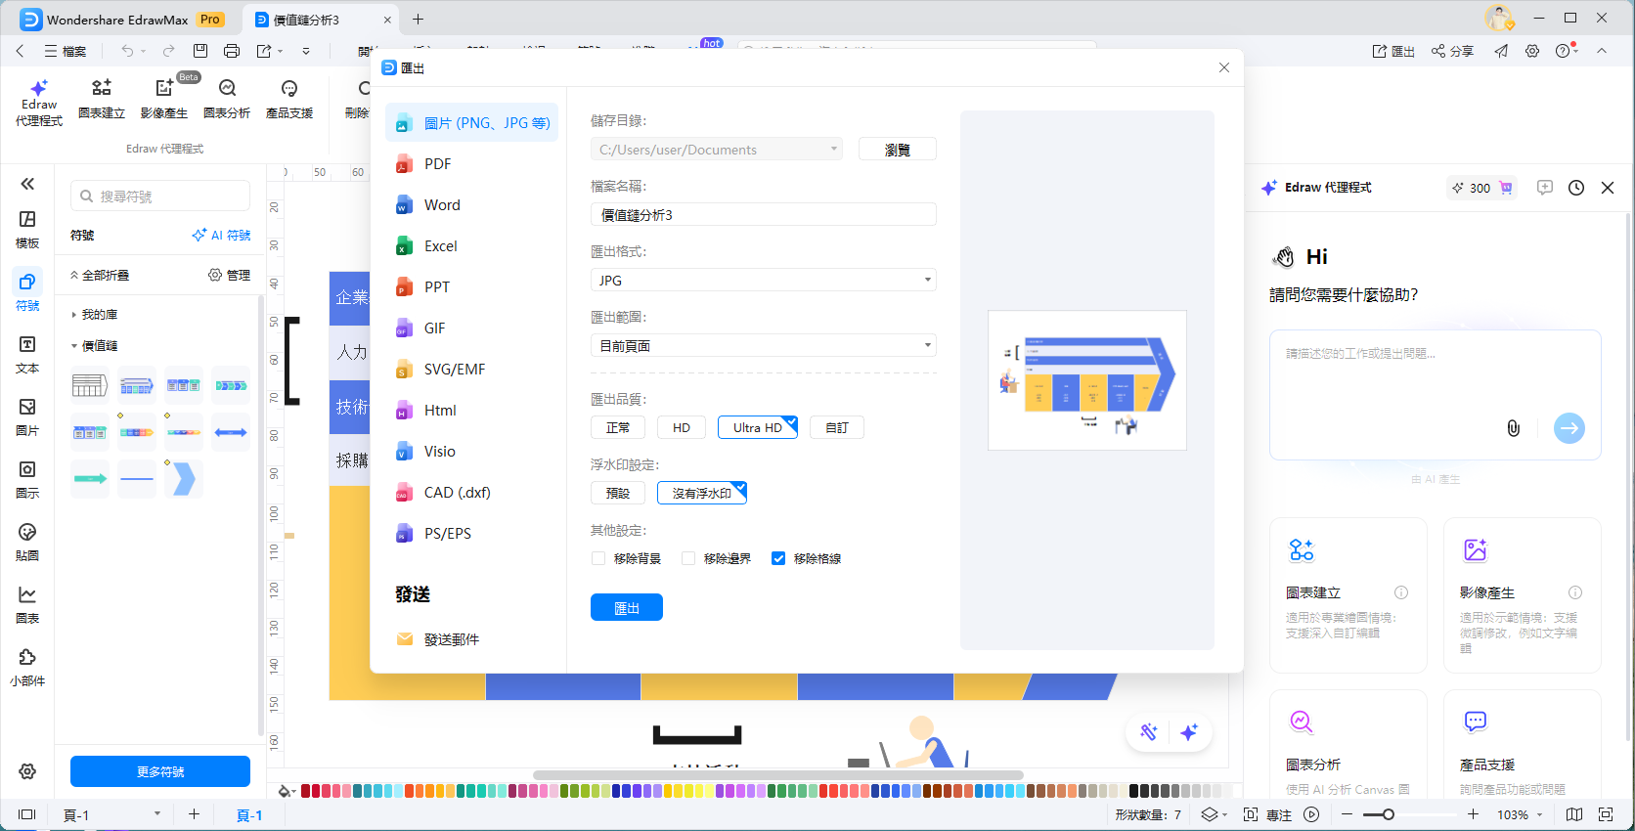Image resolution: width=1635 pixels, height=831 pixels.
Task: Click 圖表分析 in the ribbon
Action: coord(227,100)
